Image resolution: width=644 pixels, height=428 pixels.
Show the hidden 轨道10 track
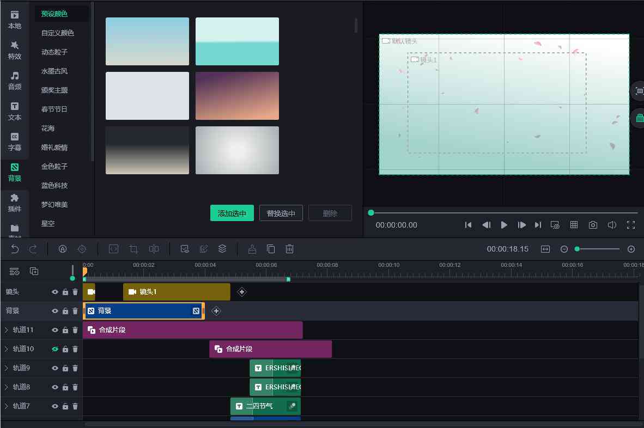point(54,349)
